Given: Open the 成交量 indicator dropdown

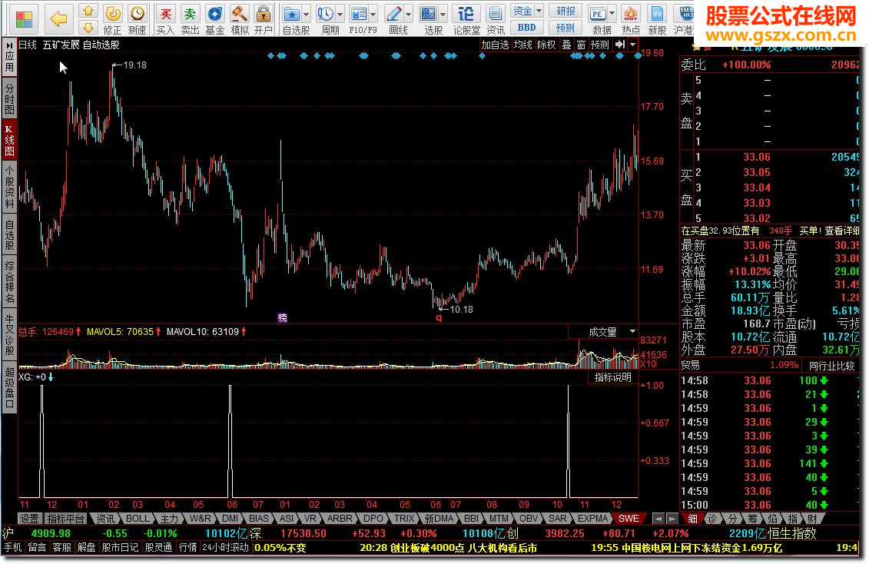Looking at the screenshot, I should coord(632,331).
